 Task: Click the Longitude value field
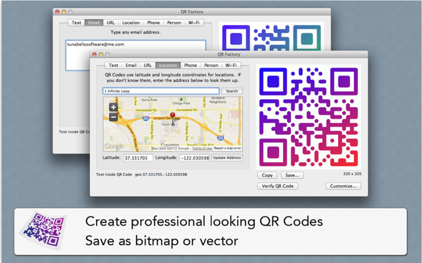click(x=194, y=158)
